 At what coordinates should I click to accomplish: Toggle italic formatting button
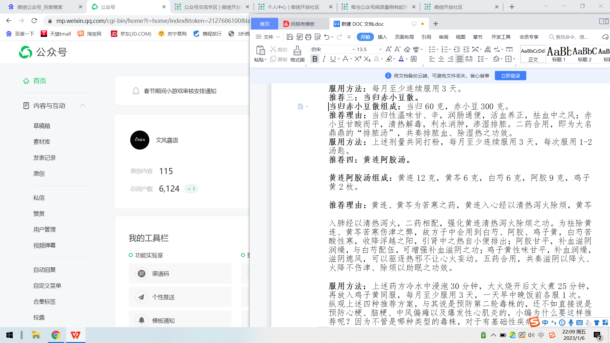click(324, 59)
